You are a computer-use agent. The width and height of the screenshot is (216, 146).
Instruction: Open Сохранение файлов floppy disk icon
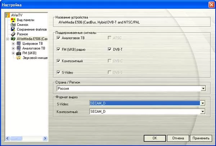tap(13, 30)
